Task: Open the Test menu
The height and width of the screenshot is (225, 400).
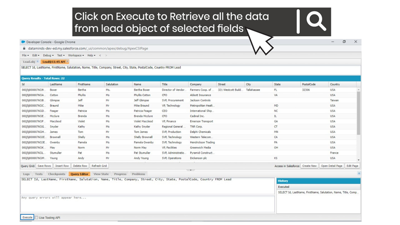Action: tap(61, 55)
